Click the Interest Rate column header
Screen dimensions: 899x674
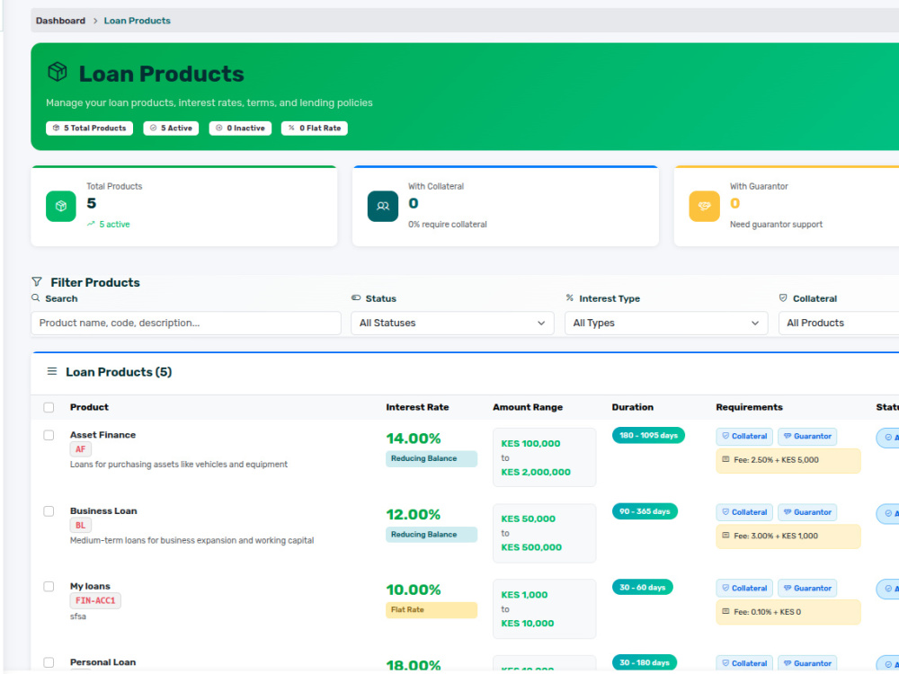click(x=417, y=407)
